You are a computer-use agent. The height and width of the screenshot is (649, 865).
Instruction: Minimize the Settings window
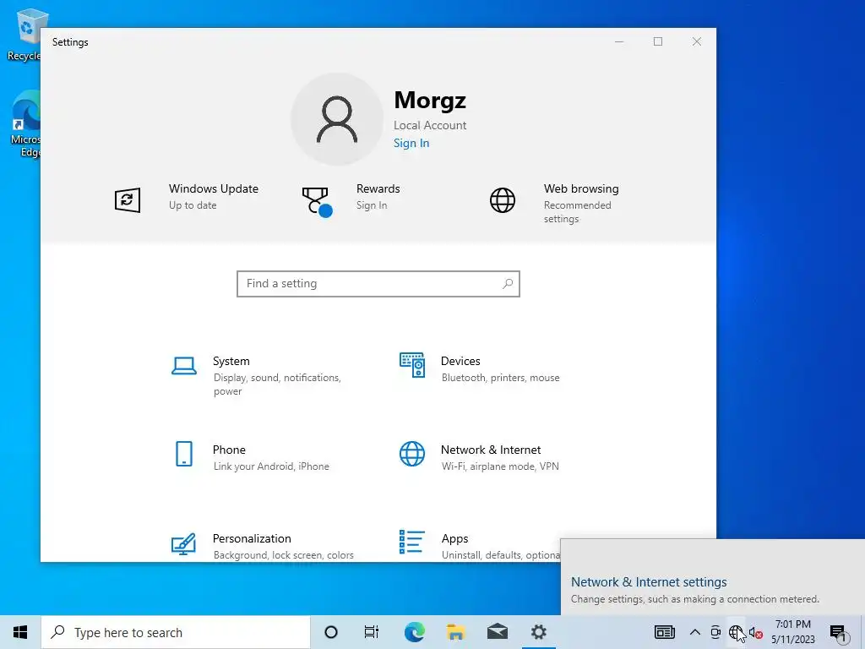tap(619, 42)
